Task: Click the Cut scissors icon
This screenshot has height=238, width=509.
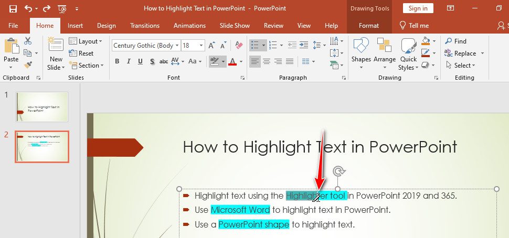Action: click(x=28, y=41)
